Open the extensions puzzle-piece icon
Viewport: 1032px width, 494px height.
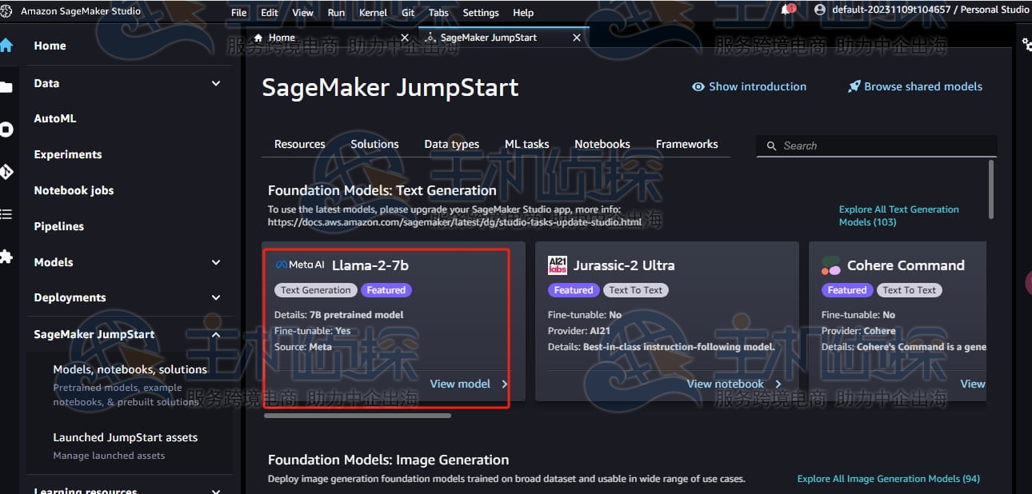tap(6, 257)
